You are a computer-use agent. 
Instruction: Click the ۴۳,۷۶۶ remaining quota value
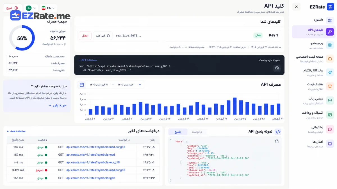click(x=13, y=70)
